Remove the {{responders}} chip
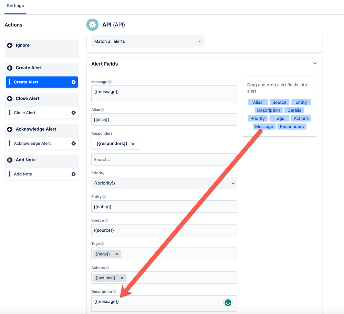344x314 pixels. point(133,144)
